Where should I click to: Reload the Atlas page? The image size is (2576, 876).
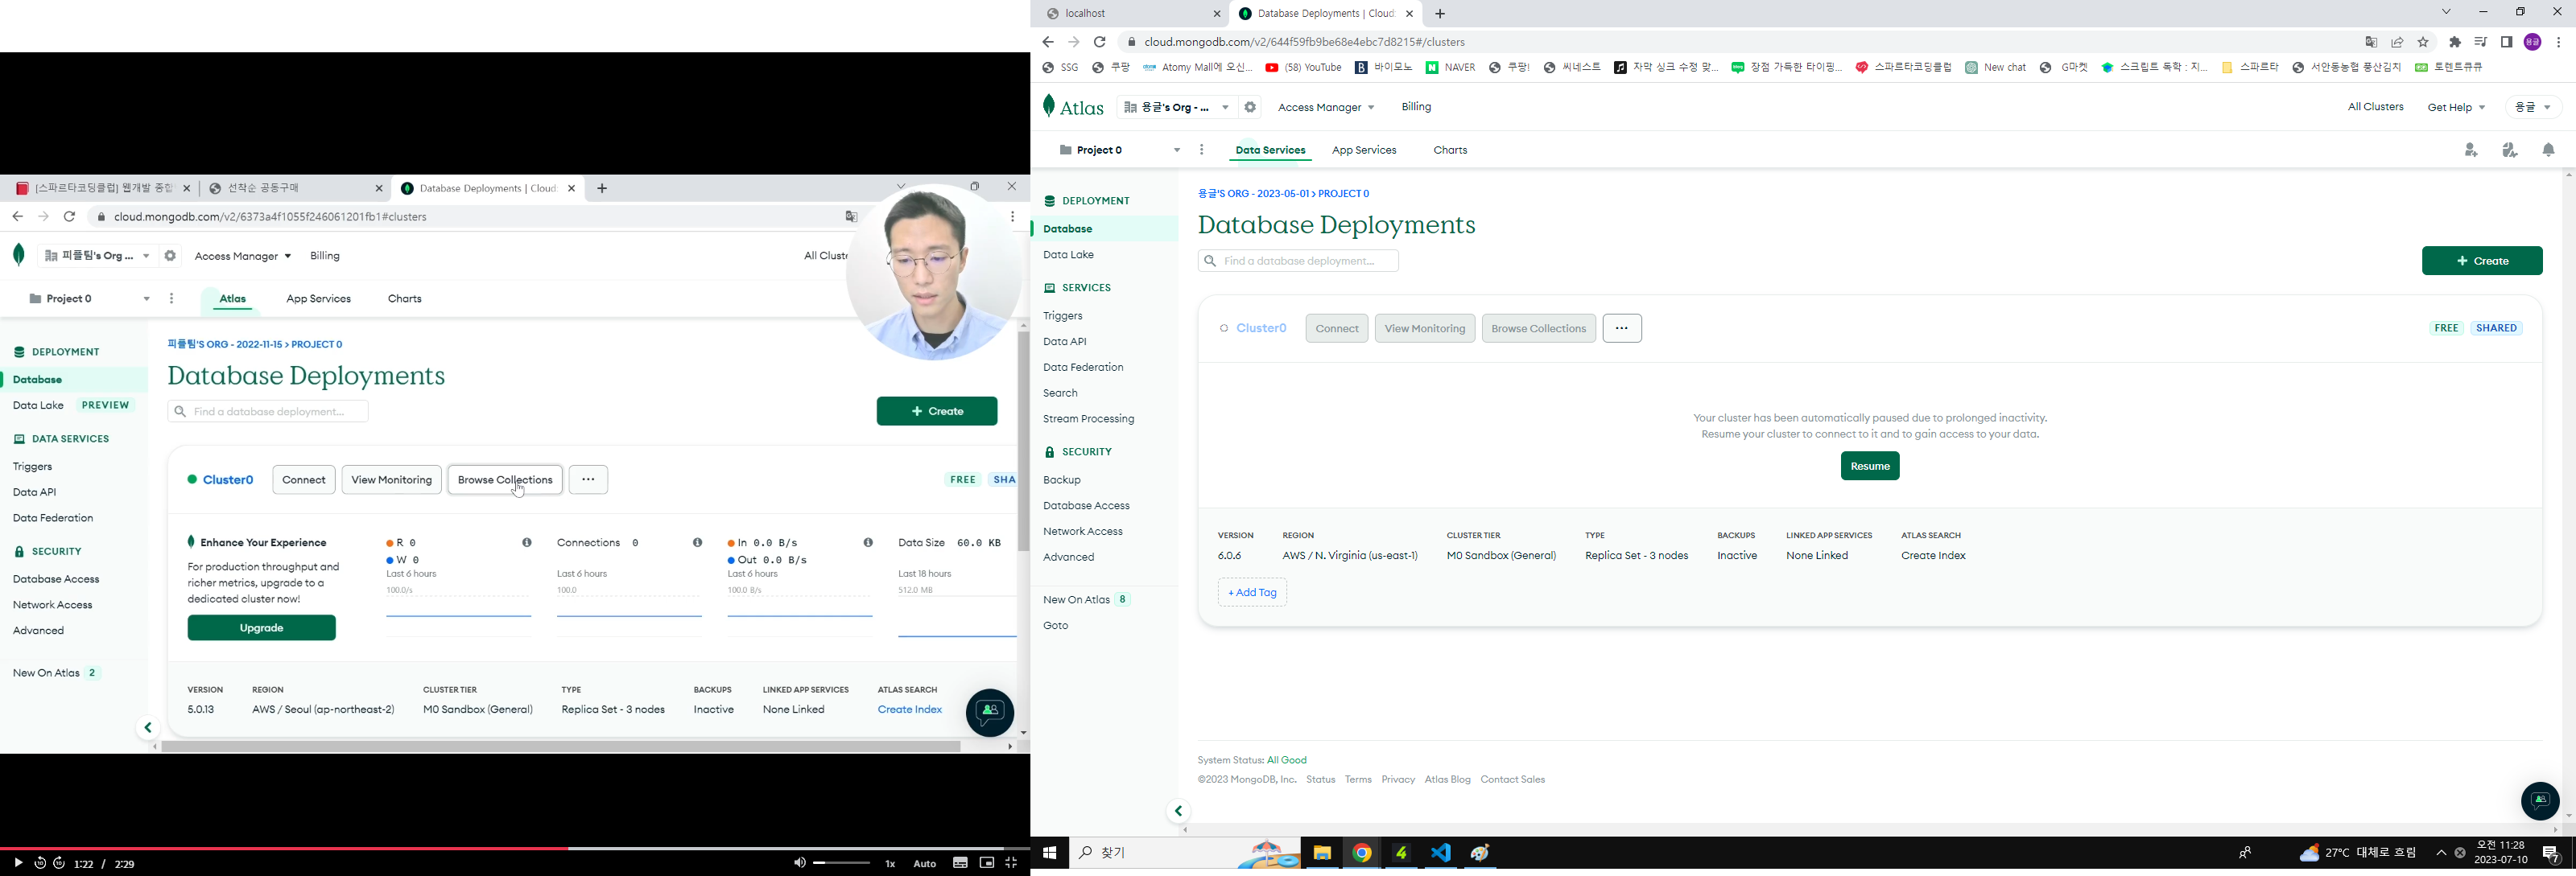coord(1099,42)
